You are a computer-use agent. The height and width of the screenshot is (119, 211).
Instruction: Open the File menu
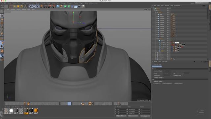pos(2,3)
